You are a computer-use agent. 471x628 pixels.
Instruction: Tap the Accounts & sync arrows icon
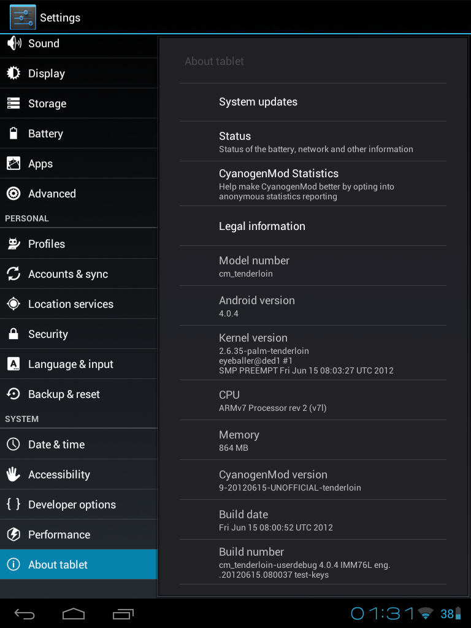[x=13, y=274]
